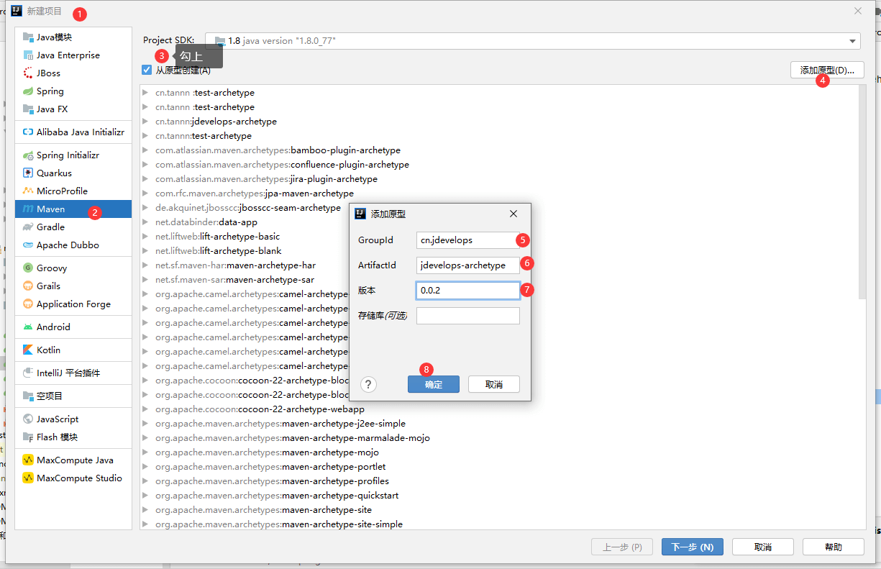881x569 pixels.
Task: Click the Apache Dubbo icon
Action: point(28,245)
